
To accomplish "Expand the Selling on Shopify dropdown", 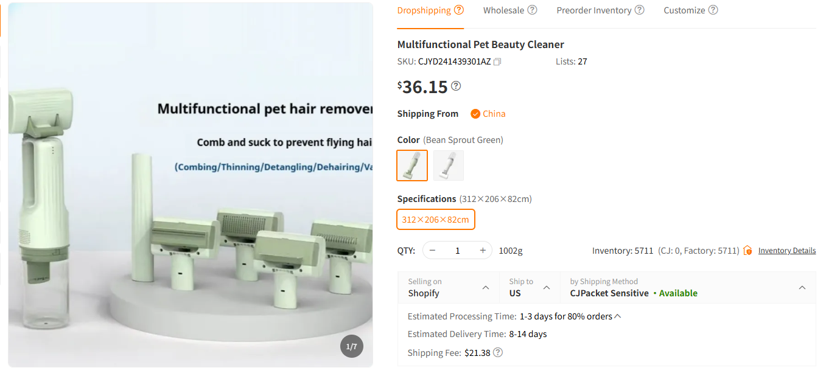I will (485, 288).
